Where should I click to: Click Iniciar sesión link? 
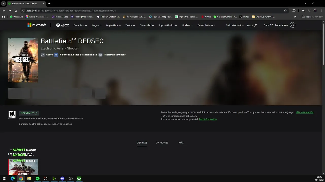point(282,25)
